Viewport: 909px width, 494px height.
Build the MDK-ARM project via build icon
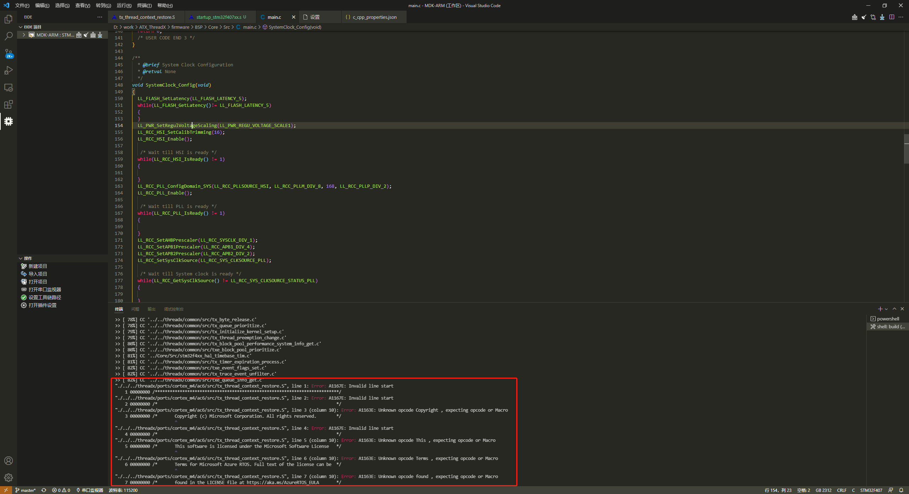[78, 35]
